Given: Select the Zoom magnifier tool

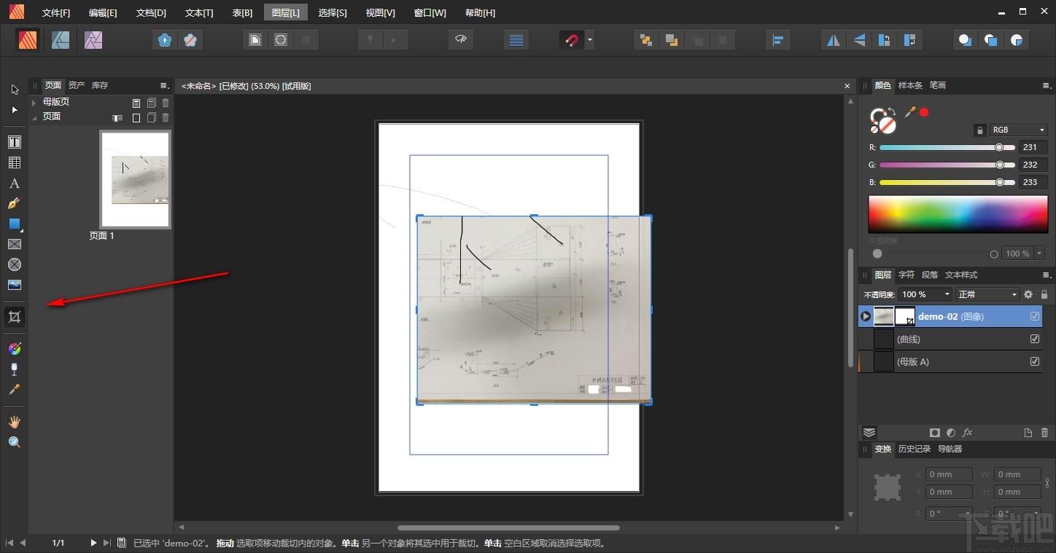Looking at the screenshot, I should pyautogui.click(x=15, y=442).
